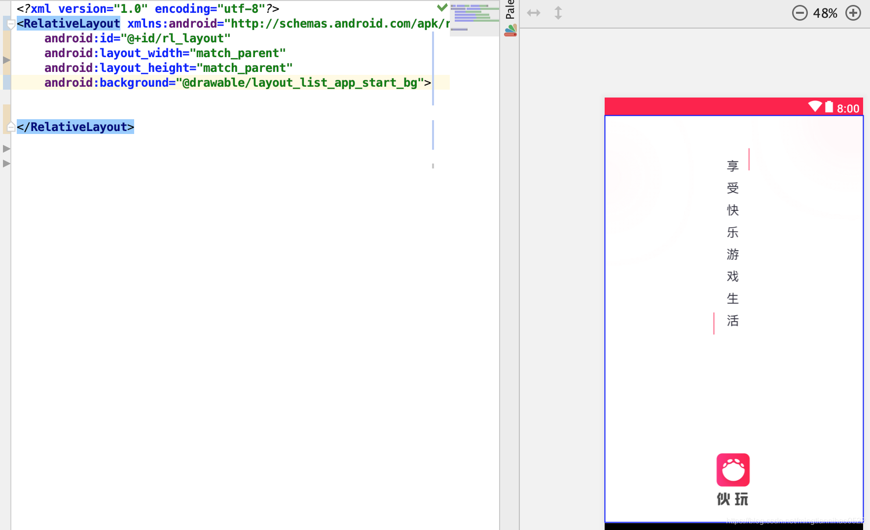Click the layout_width match_parent attribute

point(165,53)
